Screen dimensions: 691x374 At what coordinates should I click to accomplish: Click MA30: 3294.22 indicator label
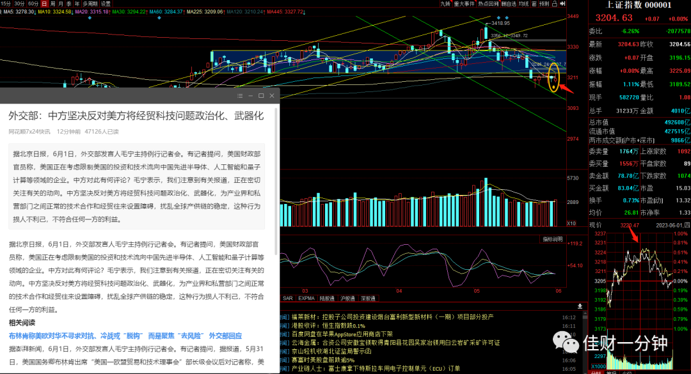point(129,12)
